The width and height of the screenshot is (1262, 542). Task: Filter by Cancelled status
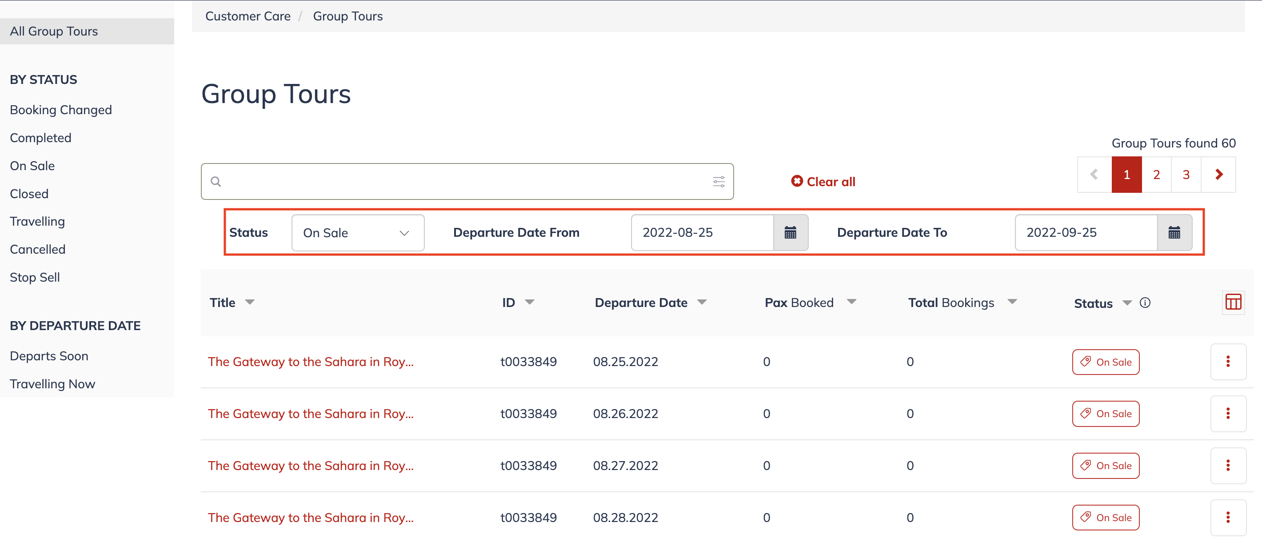(x=38, y=249)
